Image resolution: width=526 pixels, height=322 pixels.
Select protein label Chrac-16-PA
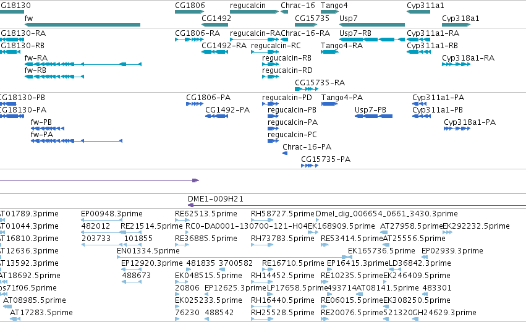click(x=307, y=147)
